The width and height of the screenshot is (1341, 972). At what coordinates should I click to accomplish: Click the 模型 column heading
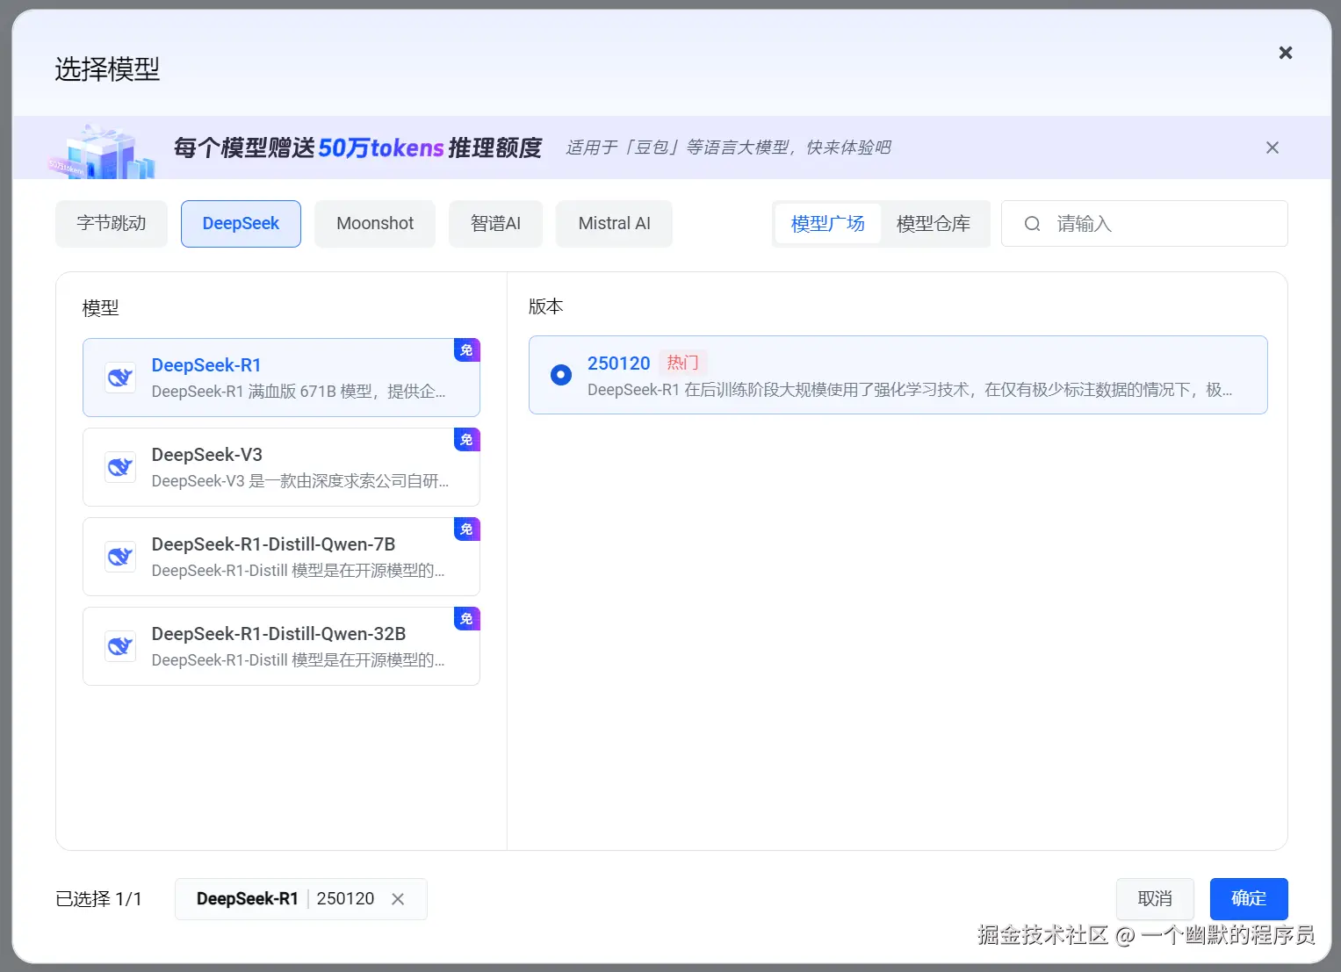100,308
